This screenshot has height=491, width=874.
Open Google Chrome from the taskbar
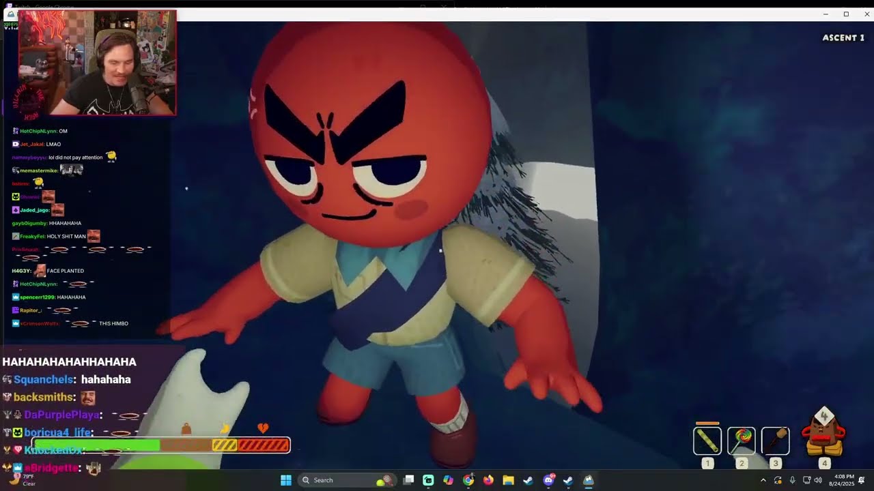(x=468, y=480)
